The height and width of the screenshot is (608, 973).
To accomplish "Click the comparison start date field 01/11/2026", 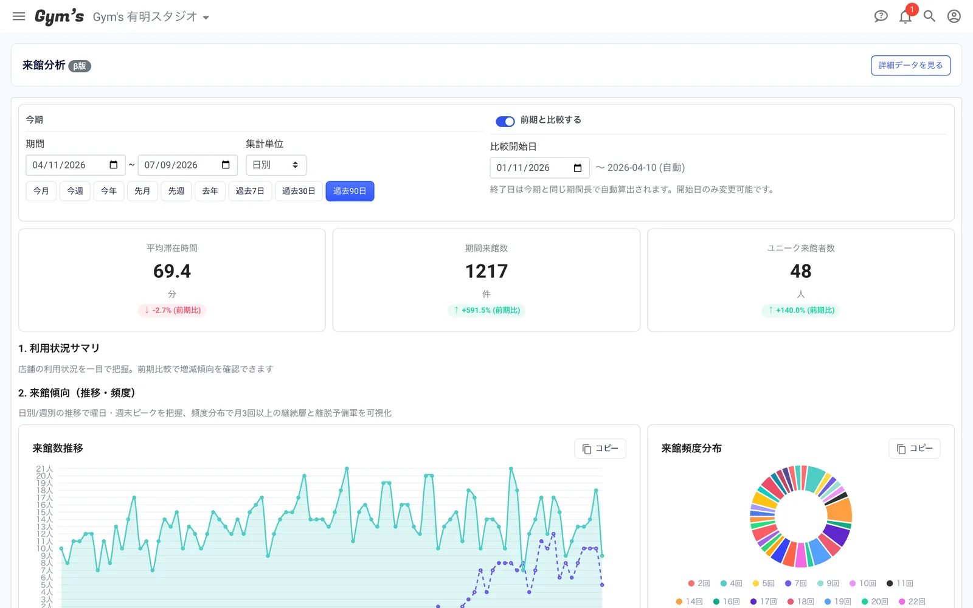I will (540, 168).
